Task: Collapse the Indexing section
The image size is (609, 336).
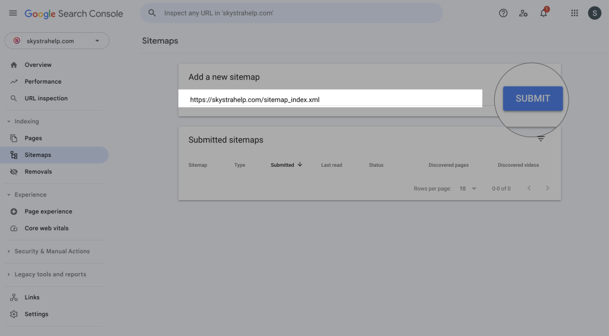Action: pyautogui.click(x=9, y=122)
